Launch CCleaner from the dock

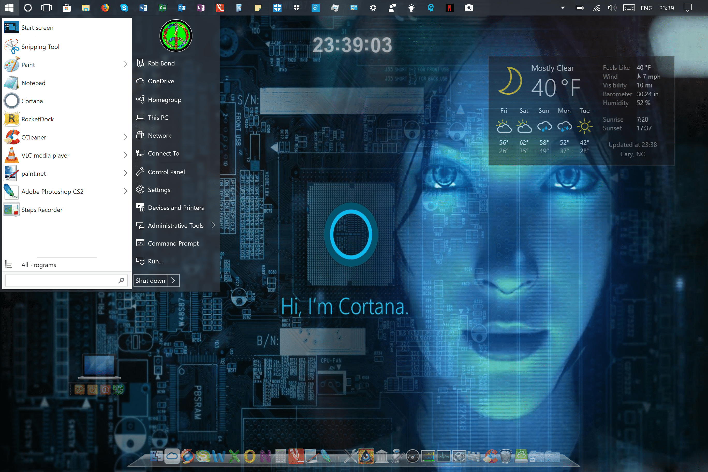click(x=490, y=456)
